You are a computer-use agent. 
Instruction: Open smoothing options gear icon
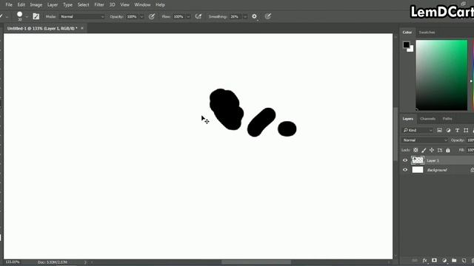tap(254, 16)
